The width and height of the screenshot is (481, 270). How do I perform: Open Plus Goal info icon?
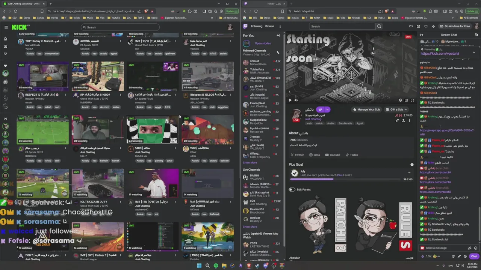412,165
